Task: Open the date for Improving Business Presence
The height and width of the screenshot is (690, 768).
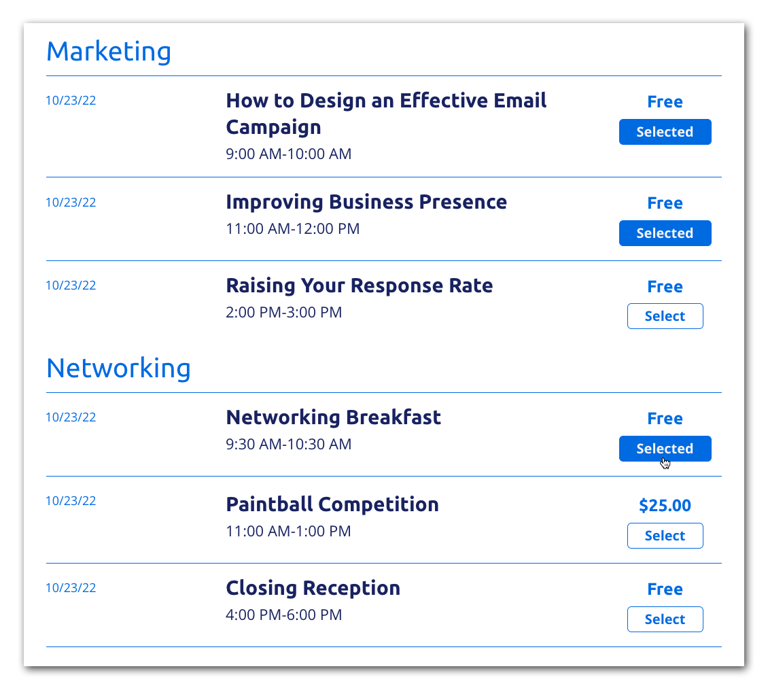Action: click(x=71, y=202)
